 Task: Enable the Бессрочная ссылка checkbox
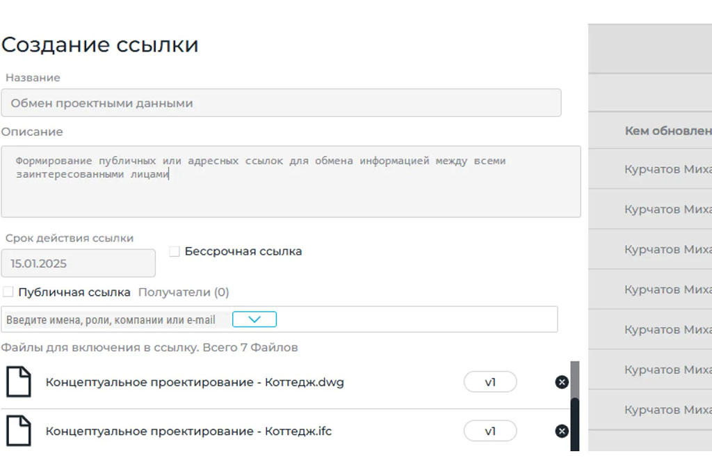pos(175,251)
